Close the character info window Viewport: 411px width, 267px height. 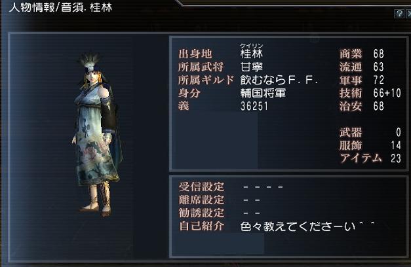click(408, 14)
